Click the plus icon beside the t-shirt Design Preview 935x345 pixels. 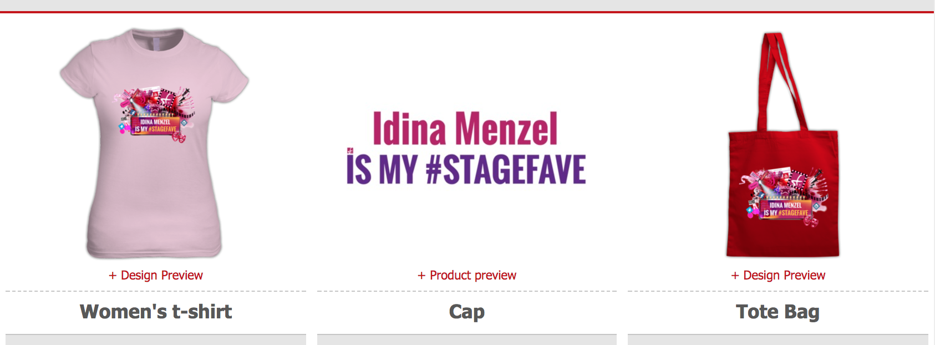coord(113,276)
